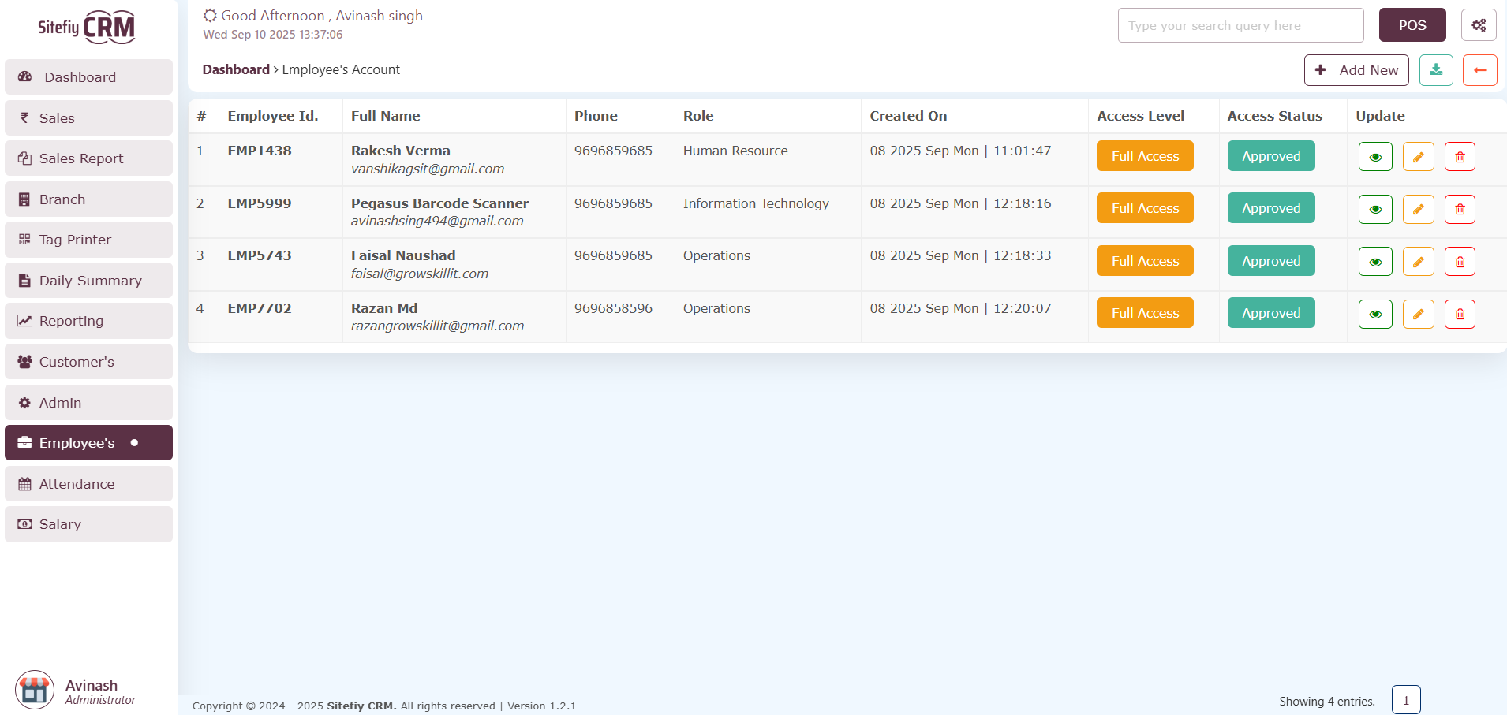Click the settings gears icon at top right
The image size is (1507, 715).
click(x=1479, y=25)
